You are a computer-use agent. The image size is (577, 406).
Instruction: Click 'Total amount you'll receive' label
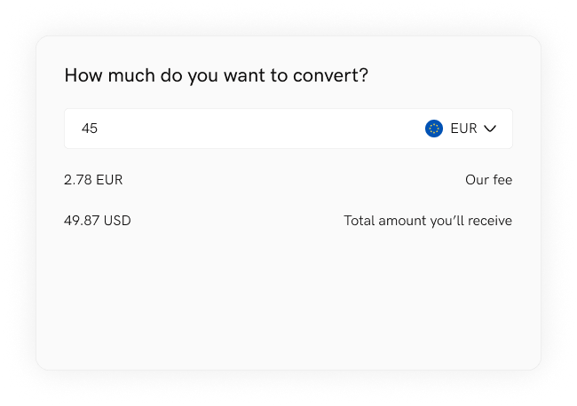[x=428, y=221]
